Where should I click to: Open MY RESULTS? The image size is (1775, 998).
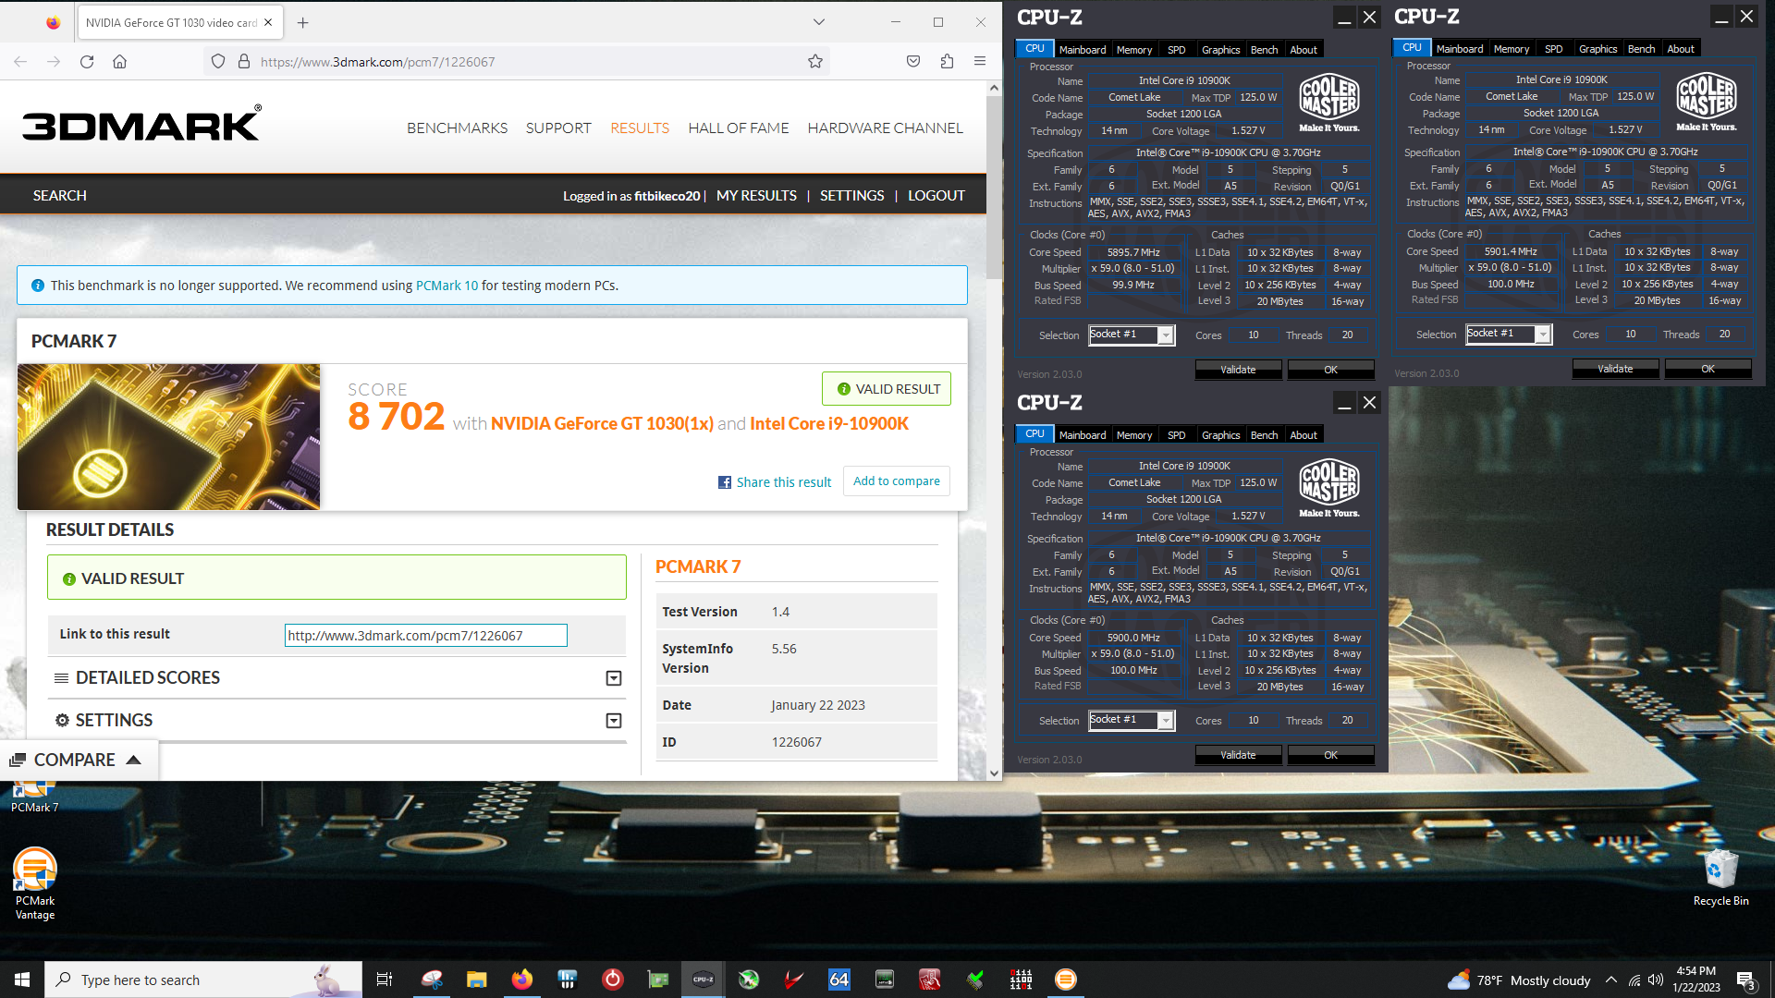(756, 196)
